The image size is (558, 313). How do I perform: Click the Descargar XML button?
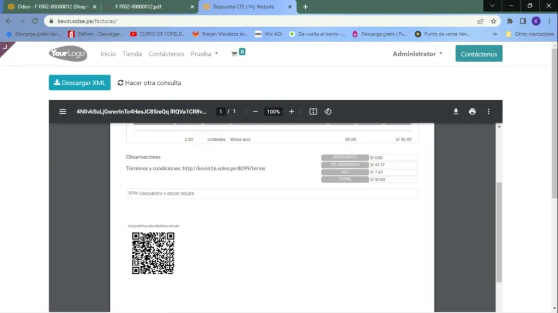[80, 83]
